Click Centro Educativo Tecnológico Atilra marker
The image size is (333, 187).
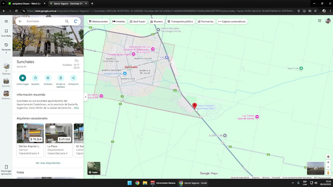(x=158, y=30)
